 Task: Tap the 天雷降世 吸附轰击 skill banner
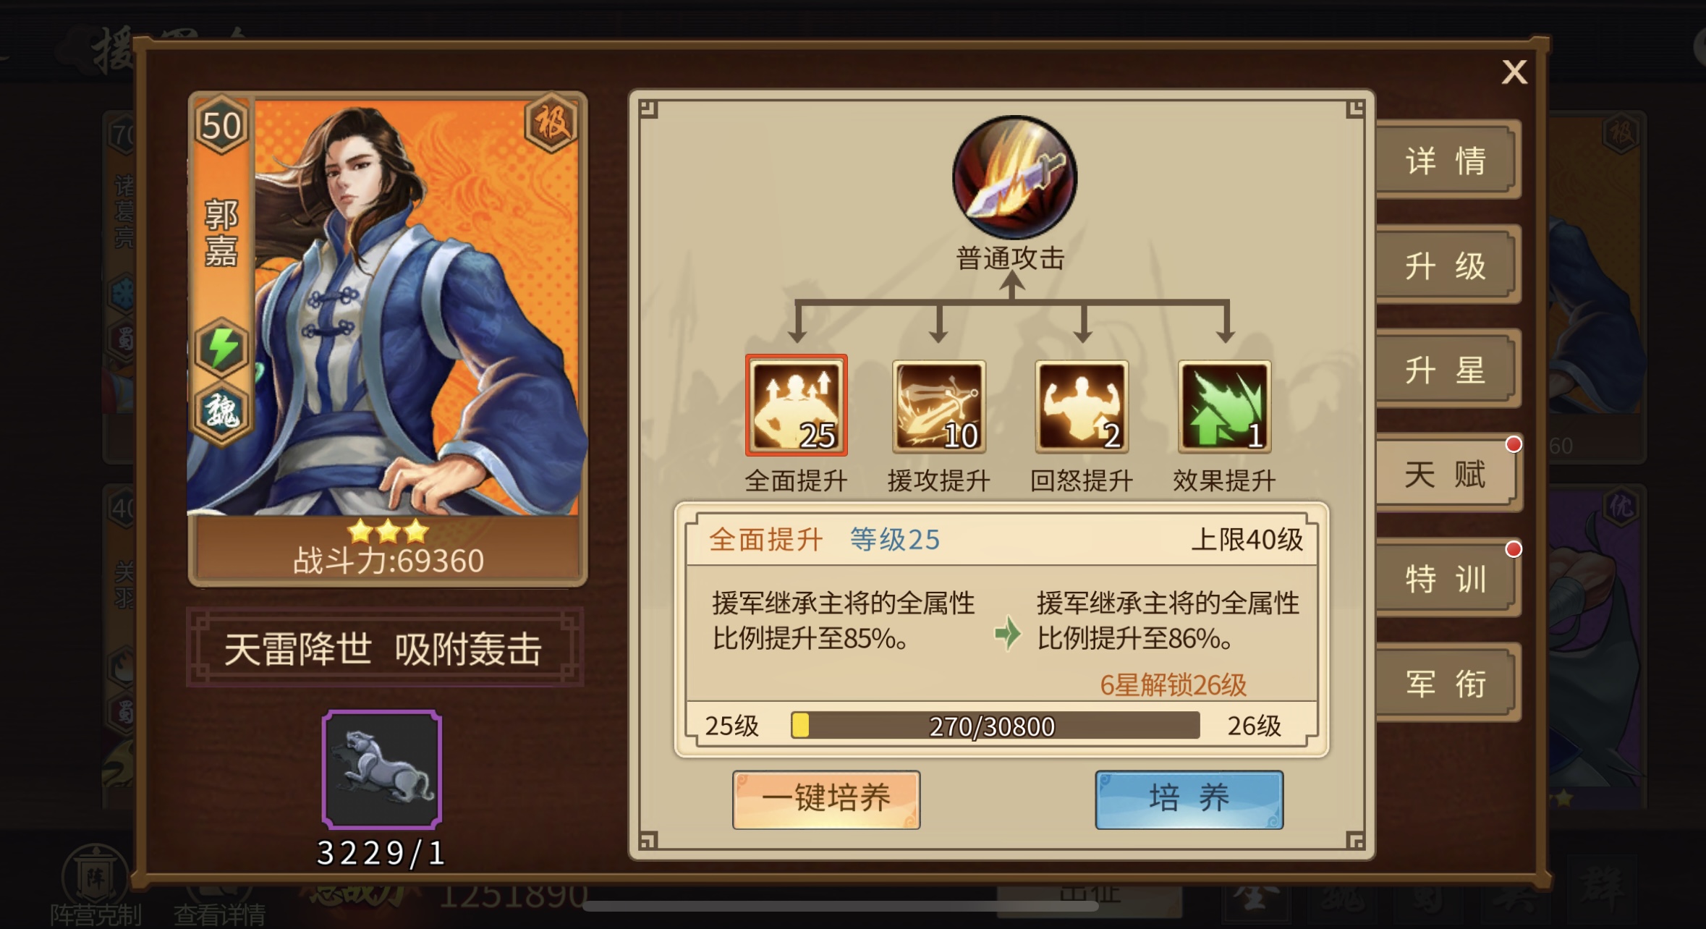click(385, 648)
